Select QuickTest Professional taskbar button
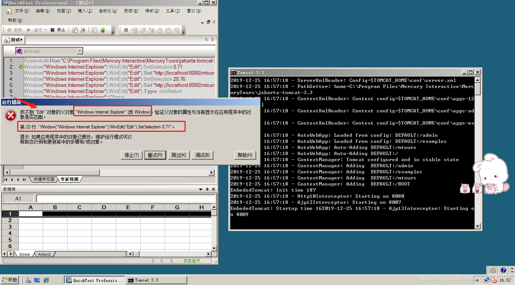Image resolution: width=515 pixels, height=285 pixels. [95, 280]
